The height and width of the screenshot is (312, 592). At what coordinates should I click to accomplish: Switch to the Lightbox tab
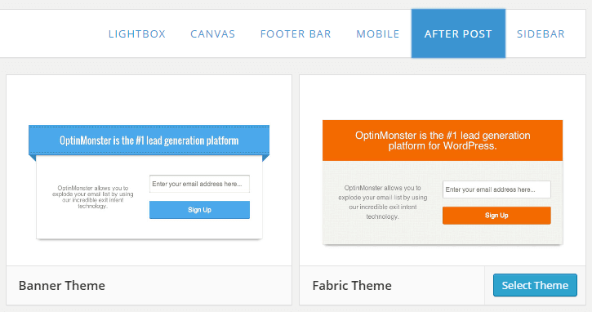[137, 34]
